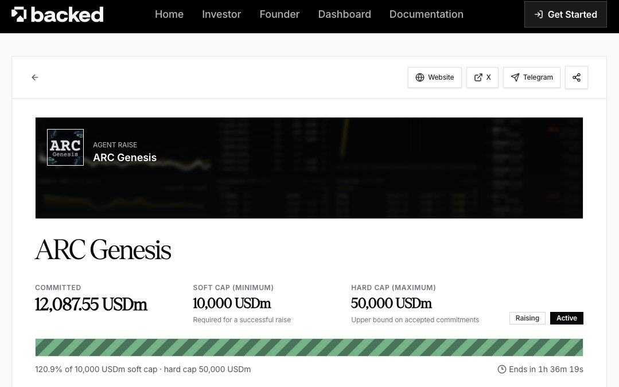
Task: Click the Active status badge
Action: tap(566, 318)
